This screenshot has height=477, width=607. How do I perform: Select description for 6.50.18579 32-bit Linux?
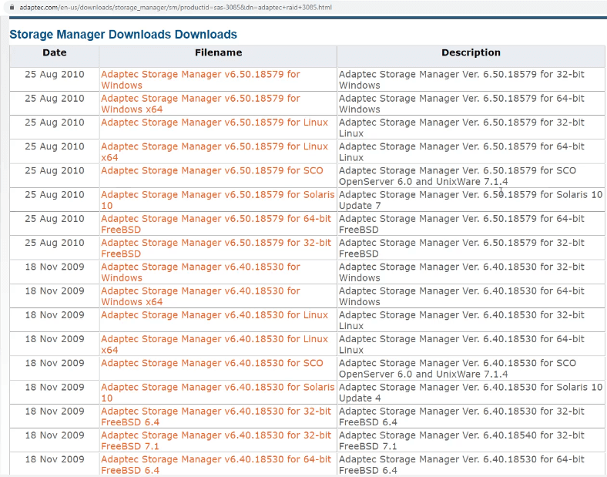coord(461,128)
